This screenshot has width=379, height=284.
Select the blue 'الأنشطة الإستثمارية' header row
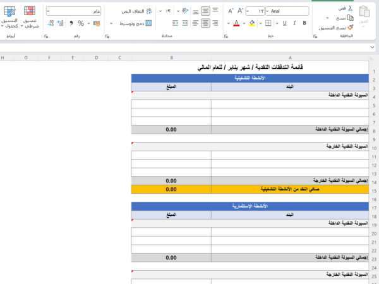250,206
